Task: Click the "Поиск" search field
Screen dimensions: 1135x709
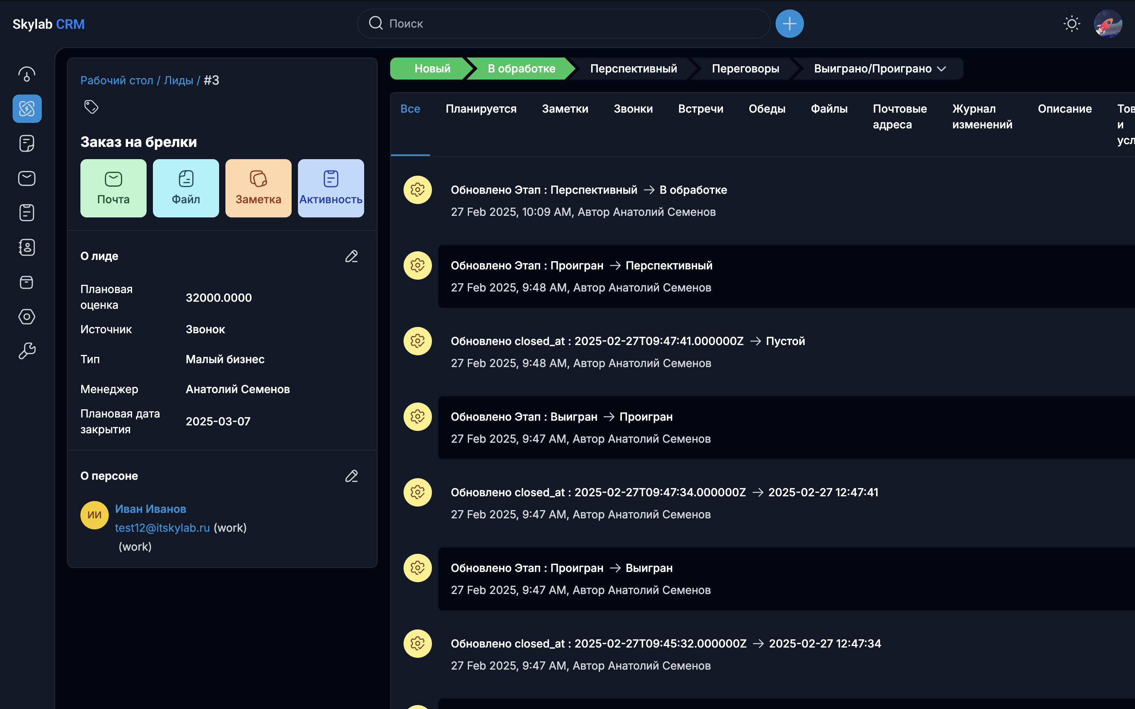Action: (x=563, y=24)
